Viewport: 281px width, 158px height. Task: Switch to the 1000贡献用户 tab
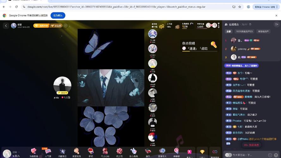tap(244, 31)
